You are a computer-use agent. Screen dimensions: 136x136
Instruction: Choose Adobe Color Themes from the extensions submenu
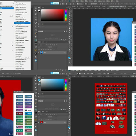[x=21, y=4]
